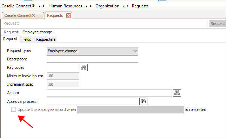Viewport: 226px width, 138px height.
Task: Switch to the Fields tab
Action: pyautogui.click(x=26, y=39)
